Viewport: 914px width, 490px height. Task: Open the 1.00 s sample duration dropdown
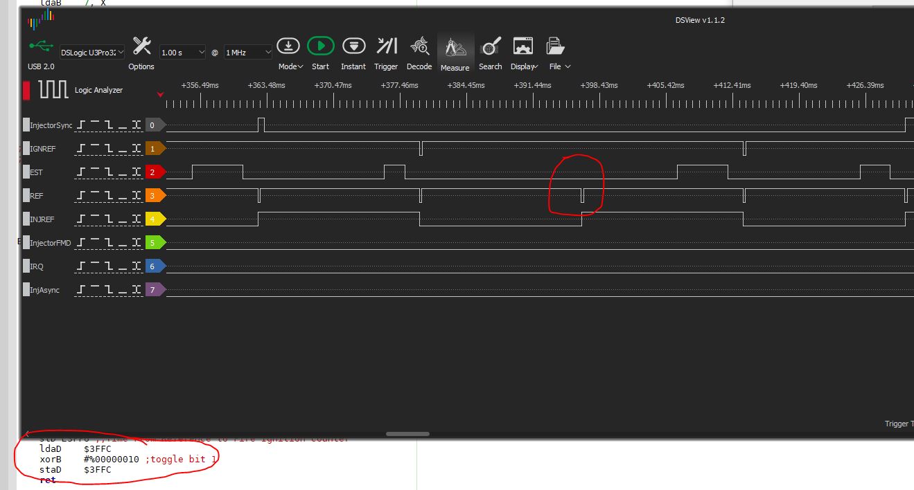click(x=183, y=52)
